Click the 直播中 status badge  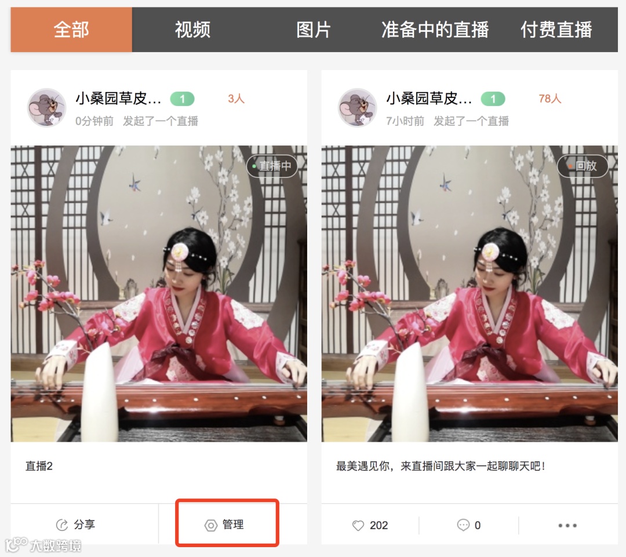(x=272, y=166)
